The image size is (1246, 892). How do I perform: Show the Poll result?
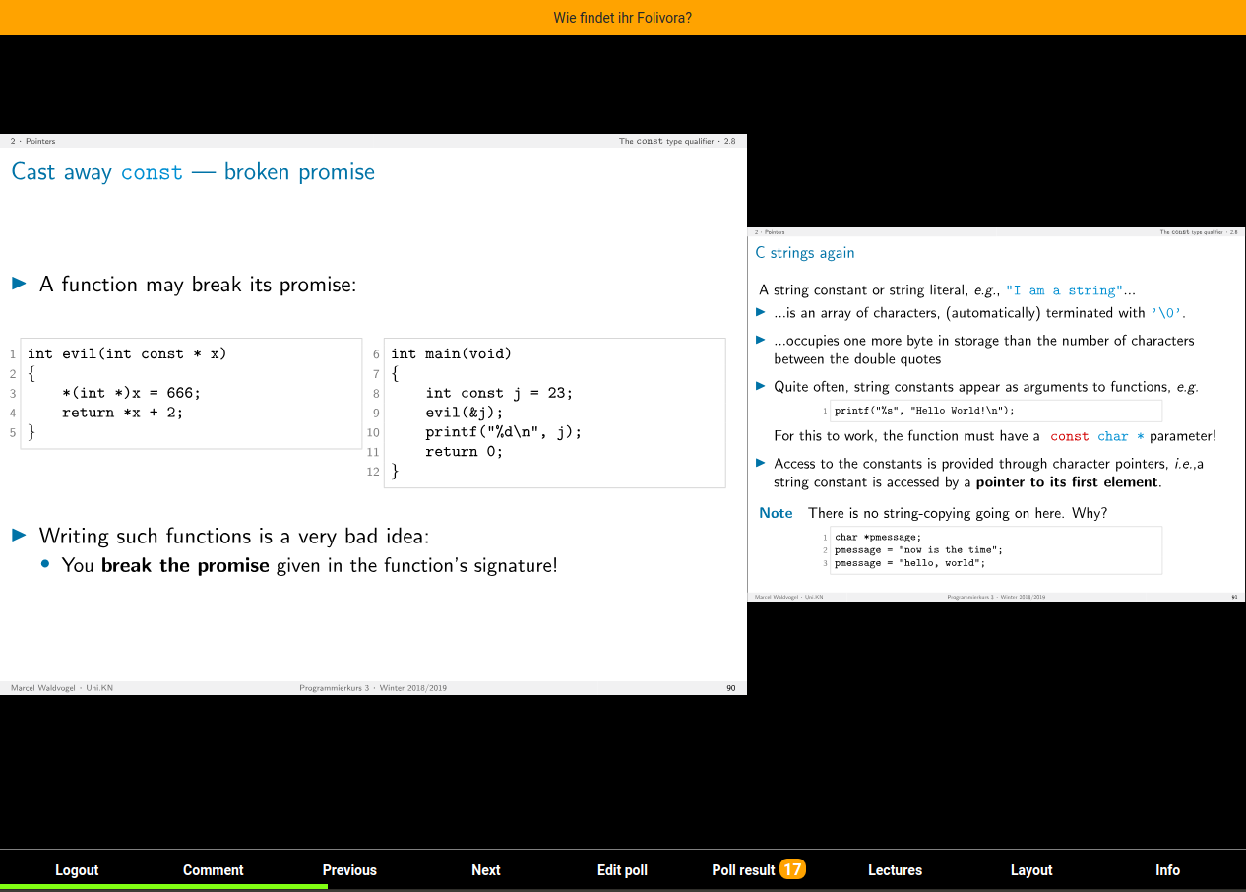coord(743,870)
